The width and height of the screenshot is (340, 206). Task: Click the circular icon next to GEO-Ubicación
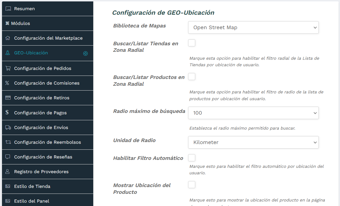[x=86, y=53]
